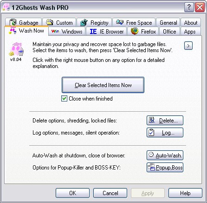Toggle Close when finished checkbox
Image resolution: width=207 pixels, height=203 pixels.
pyautogui.click(x=64, y=99)
